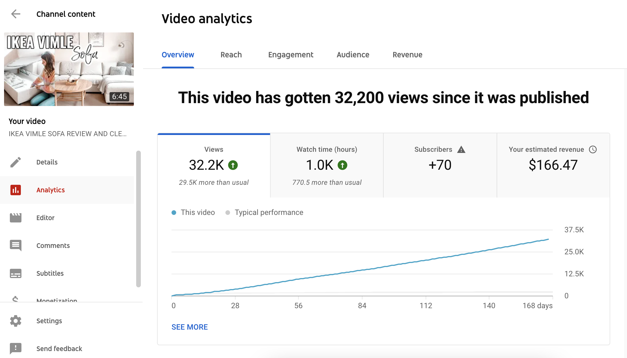Open the Subtitles menu label
627x358 pixels.
click(x=50, y=273)
